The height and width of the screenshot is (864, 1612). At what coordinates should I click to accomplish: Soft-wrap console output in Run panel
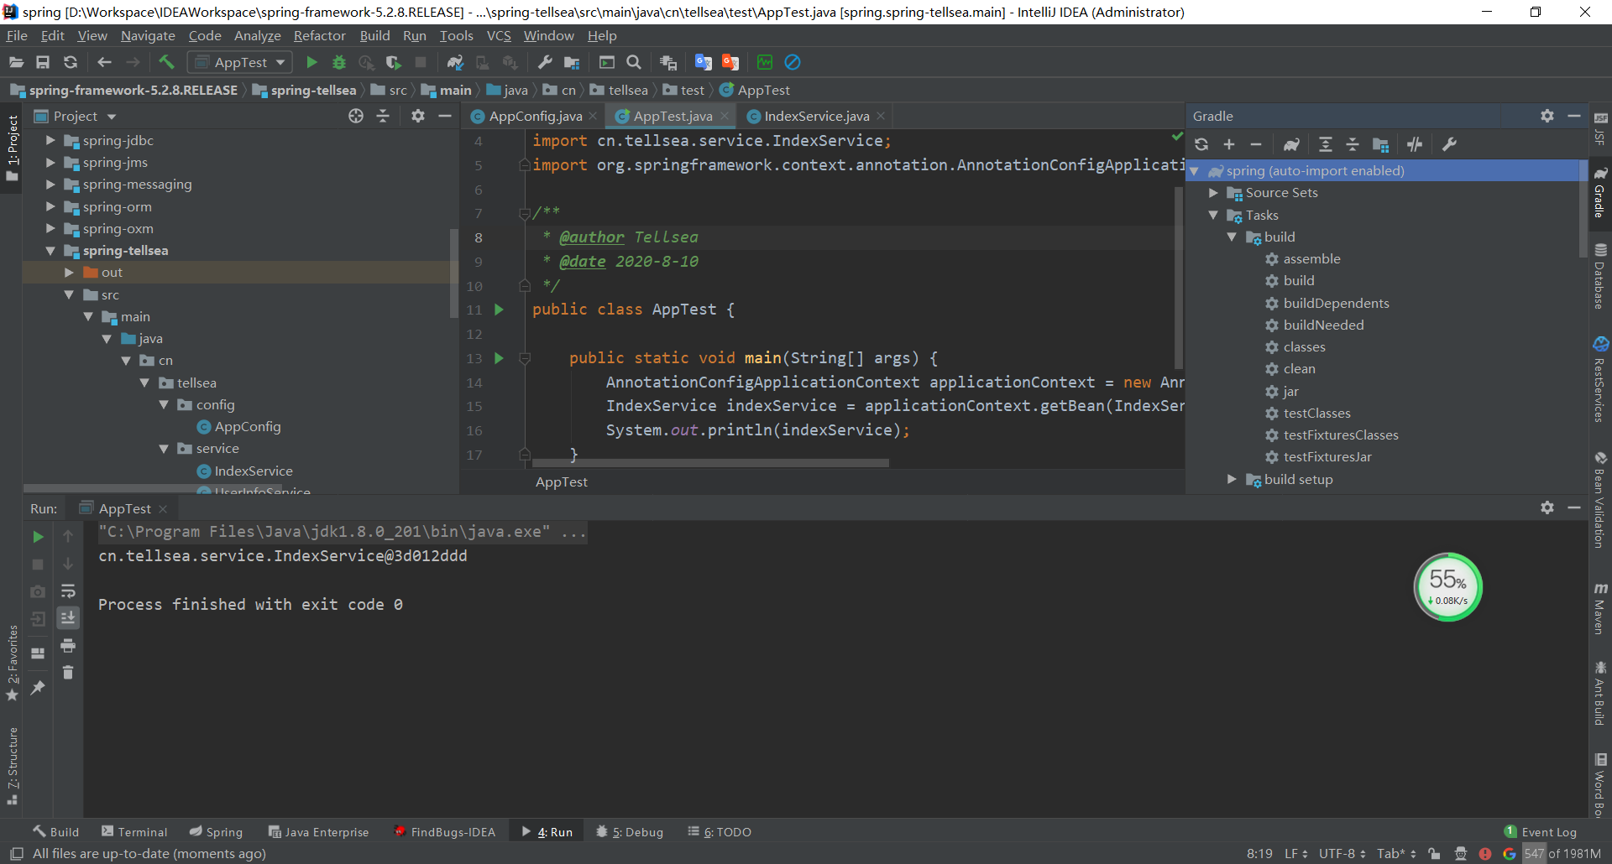click(70, 591)
